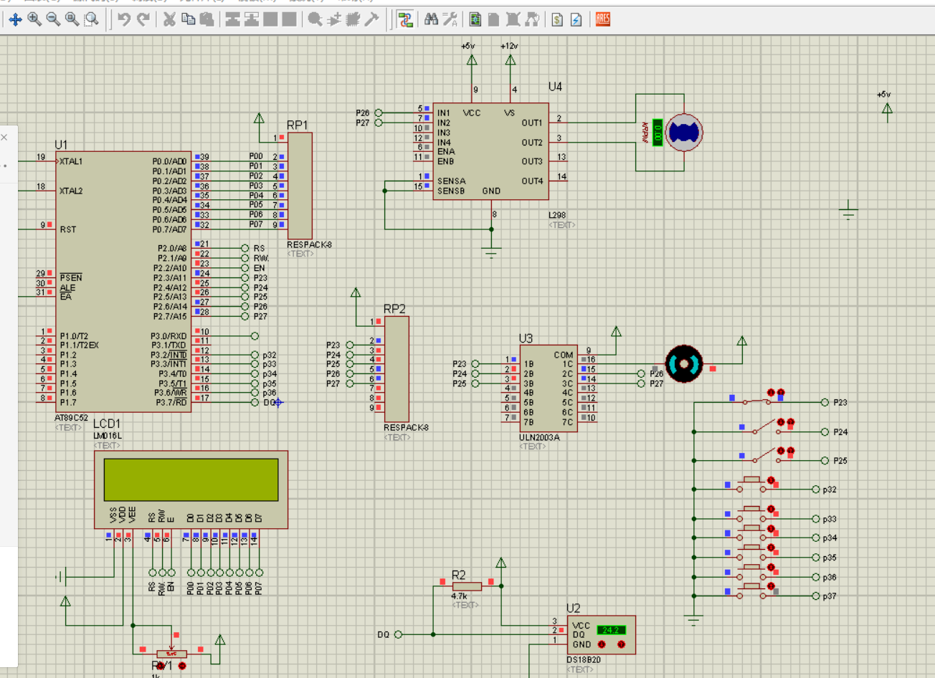
Task: Click the decompose hammer icon
Action: [x=371, y=19]
